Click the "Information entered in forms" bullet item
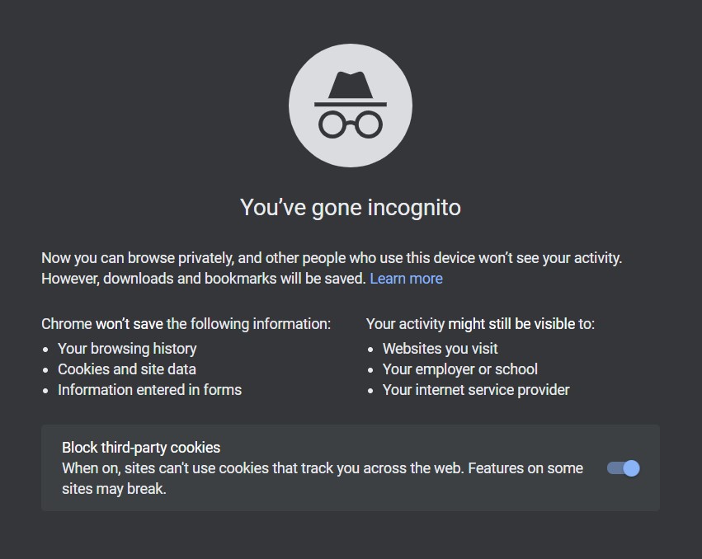 coord(149,390)
